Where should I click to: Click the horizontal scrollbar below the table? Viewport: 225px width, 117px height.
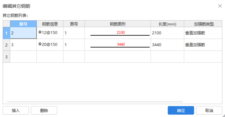tap(95, 102)
